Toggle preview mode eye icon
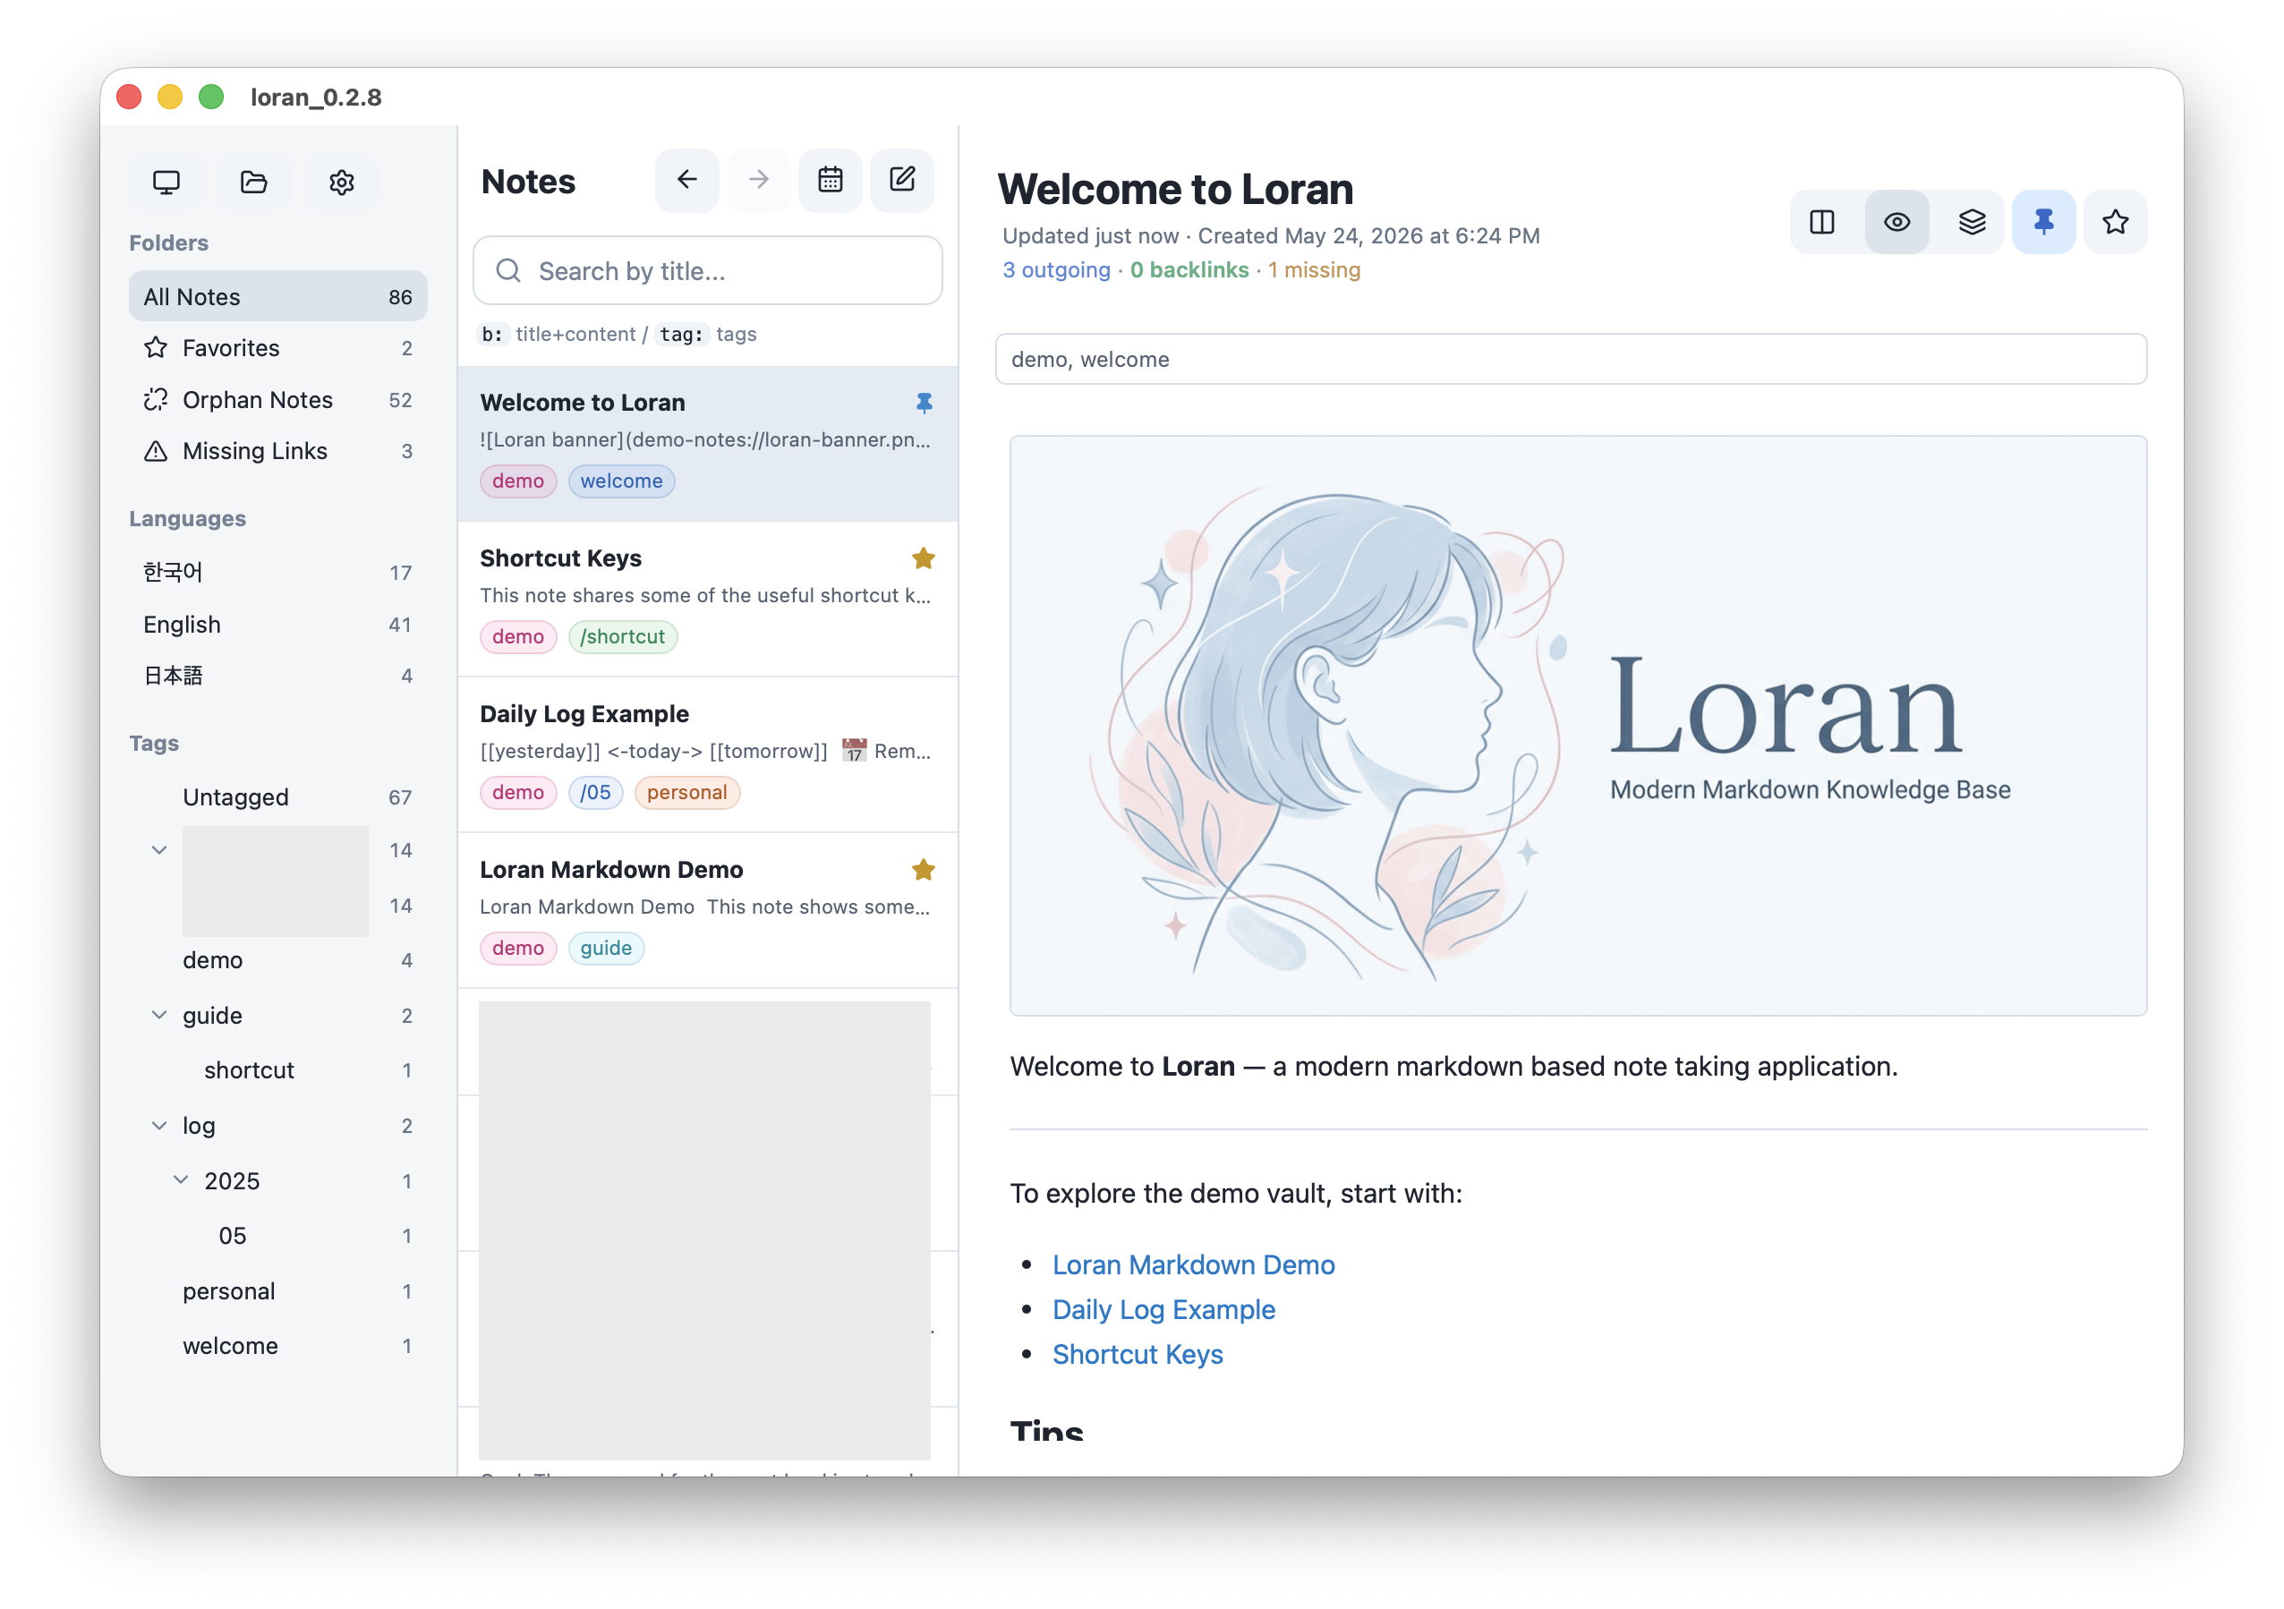 coord(1896,222)
